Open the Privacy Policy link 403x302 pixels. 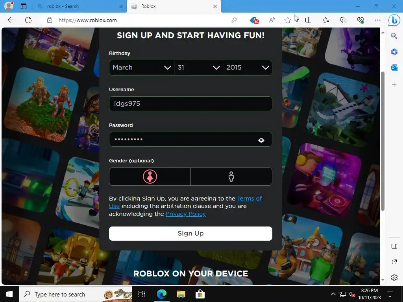186,214
